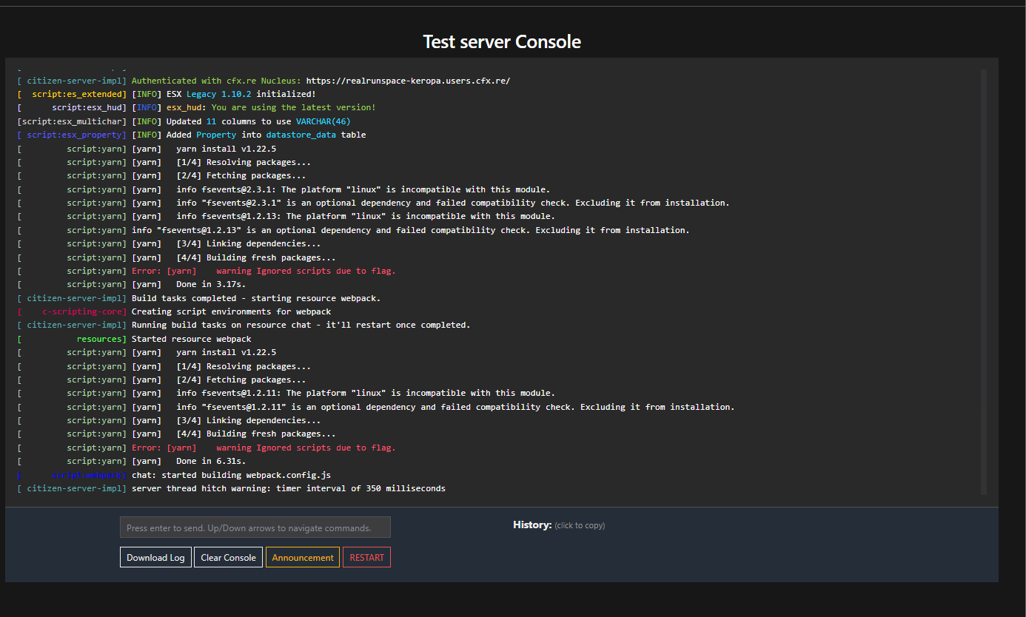Click the "(click to copy)" hint text
Viewport: 1026px width, 617px height.
pos(580,526)
